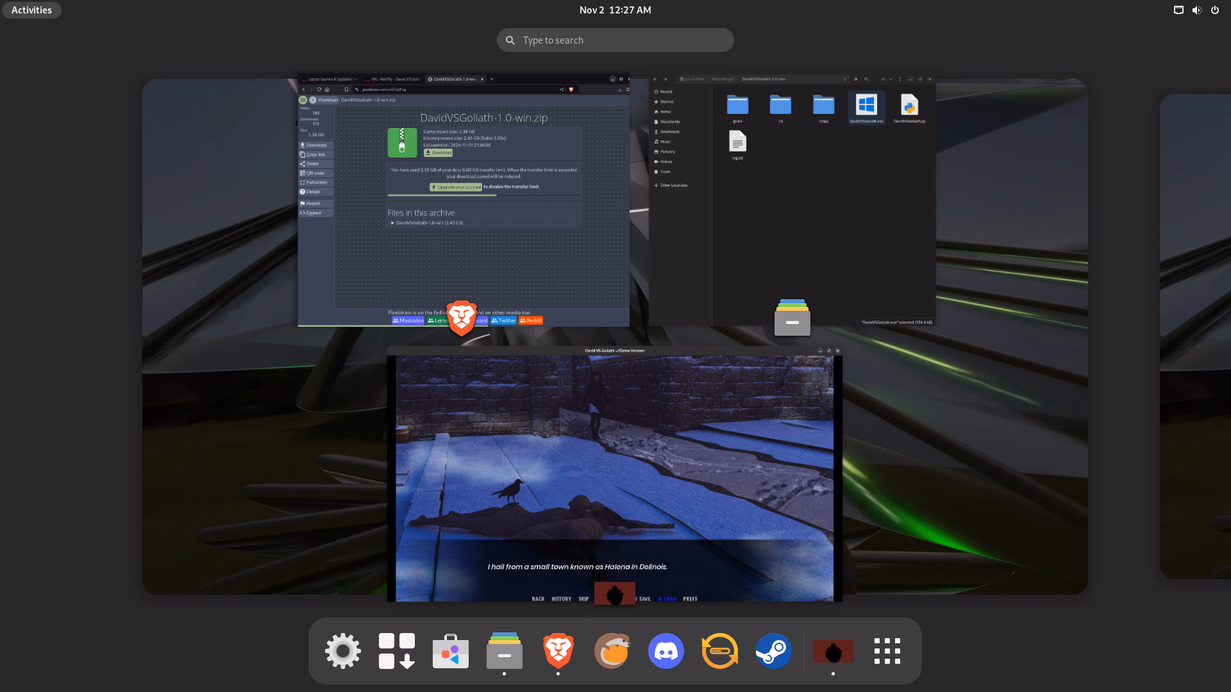Show all applications grid in the dock
Image resolution: width=1231 pixels, height=692 pixels.
pos(887,651)
